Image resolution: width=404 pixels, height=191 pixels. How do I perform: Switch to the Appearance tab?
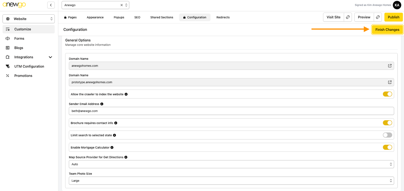pos(95,17)
